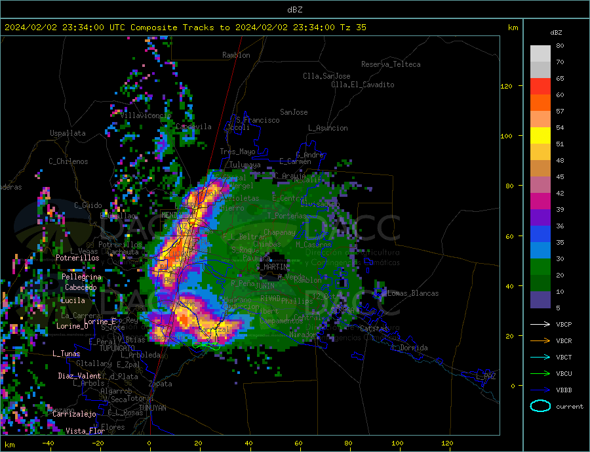The width and height of the screenshot is (590, 452).
Task: Pick the light grey 80 dBZ swatch
Action: click(540, 54)
